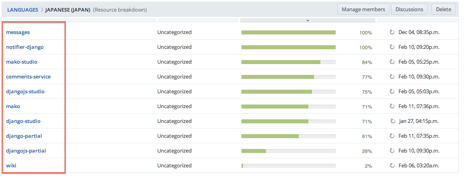Open the djangojs-partial resource link

pos(26,151)
